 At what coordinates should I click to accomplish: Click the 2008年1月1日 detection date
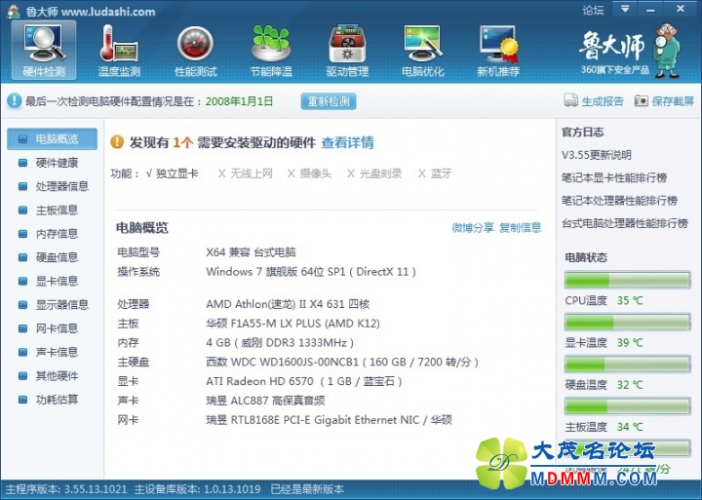[239, 101]
